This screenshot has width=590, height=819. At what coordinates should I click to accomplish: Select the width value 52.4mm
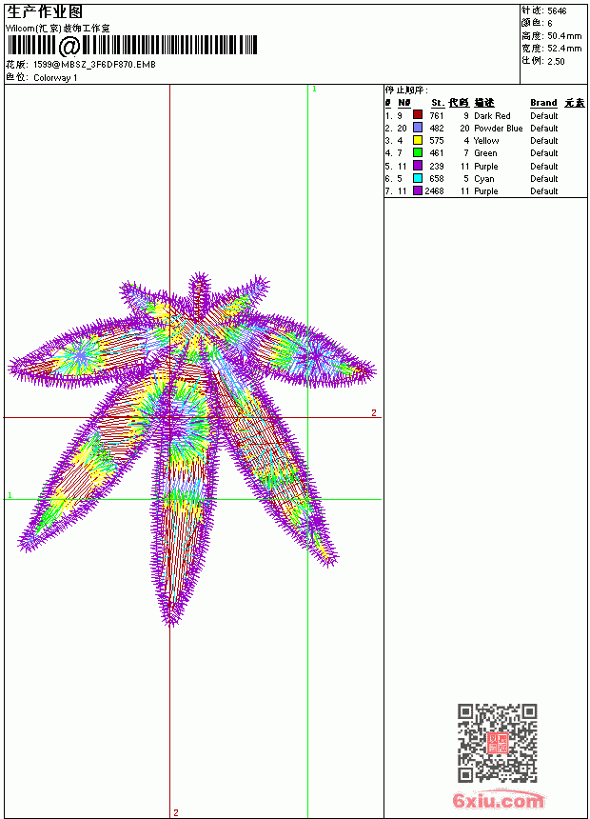(564, 48)
